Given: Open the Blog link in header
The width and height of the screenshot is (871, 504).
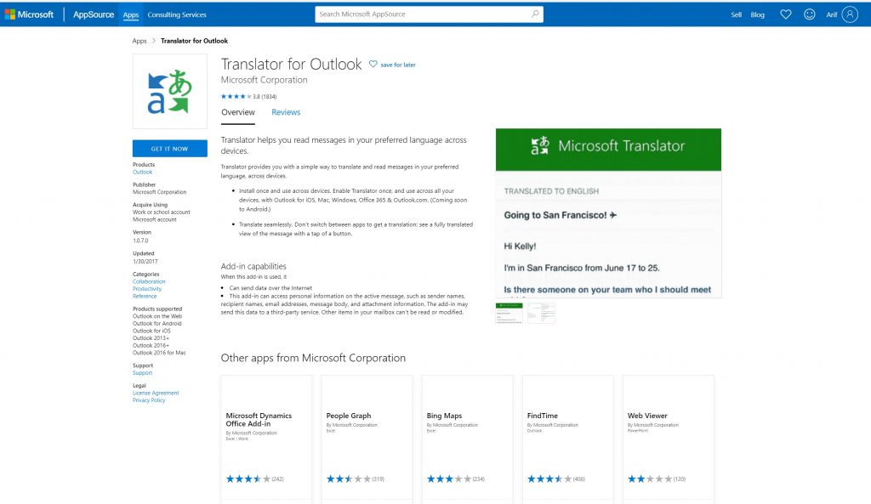Looking at the screenshot, I should [x=758, y=15].
